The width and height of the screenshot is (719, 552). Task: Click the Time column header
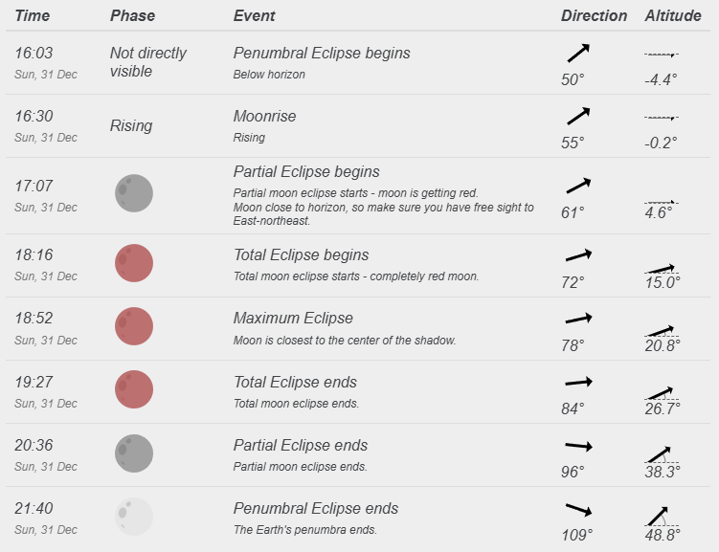pos(33,15)
